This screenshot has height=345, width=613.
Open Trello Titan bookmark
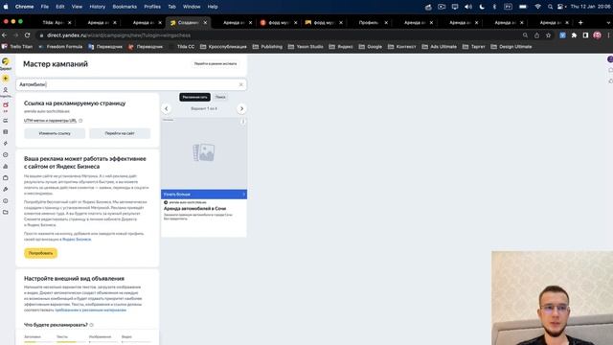tap(17, 47)
